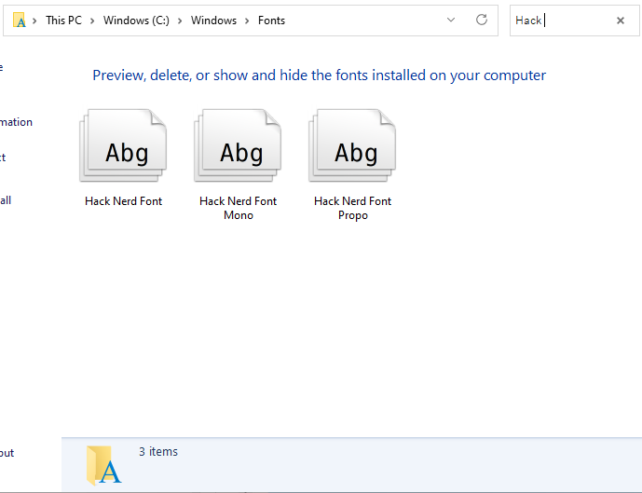The width and height of the screenshot is (642, 493).
Task: Navigate to the Windows folder breadcrumb
Action: coord(213,21)
